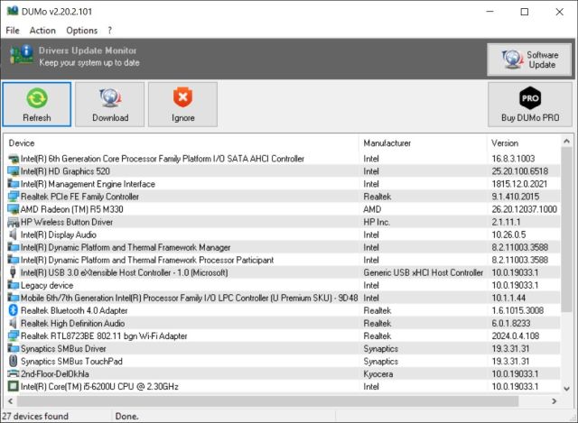Click the Refresh button

[37, 105]
